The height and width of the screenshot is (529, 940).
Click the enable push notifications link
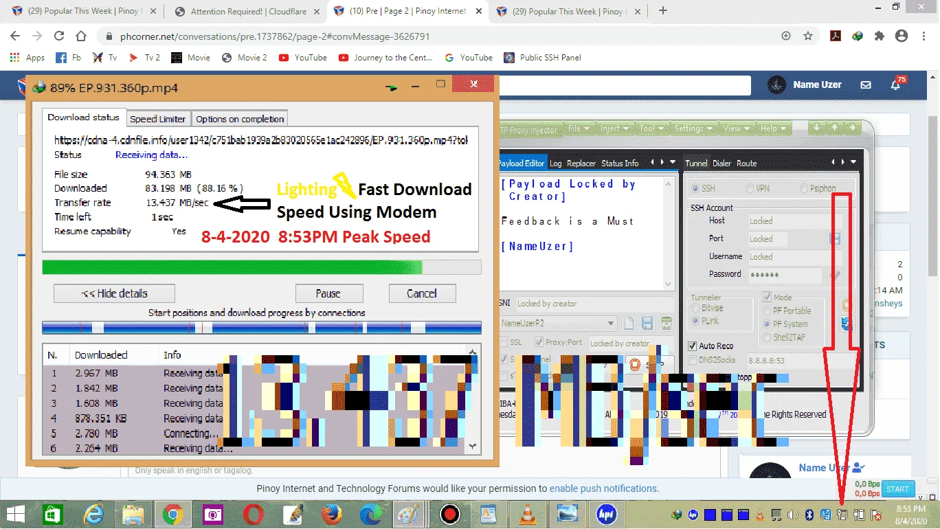[x=603, y=488]
